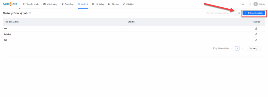
Task: Go to next page arrow
Action: click(242, 48)
